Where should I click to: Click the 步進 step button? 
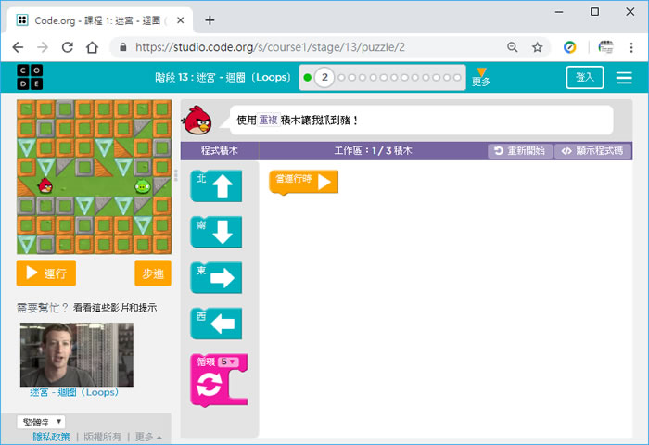153,273
